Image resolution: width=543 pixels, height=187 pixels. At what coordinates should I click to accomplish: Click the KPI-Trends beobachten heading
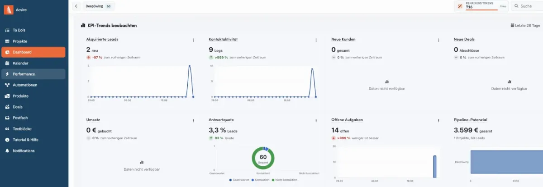[112, 26]
